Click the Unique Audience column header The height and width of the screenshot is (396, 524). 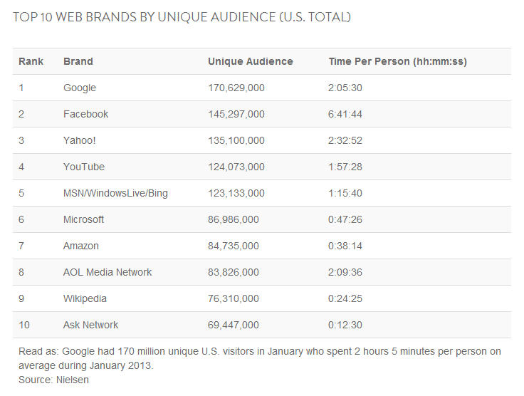coord(250,61)
